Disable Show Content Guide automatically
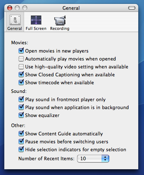Viewport: 144px width, 175px height. pos(21,134)
